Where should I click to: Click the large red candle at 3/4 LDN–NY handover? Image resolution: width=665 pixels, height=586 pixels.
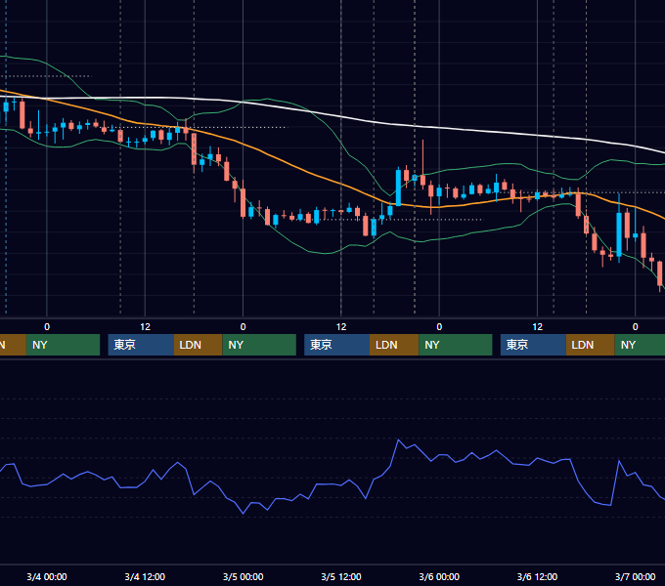click(194, 150)
